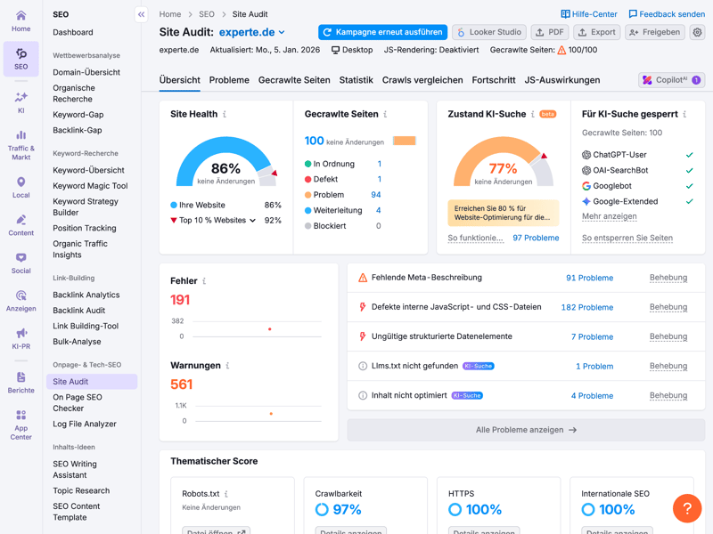Open the Top 10 % Websites dropdown

click(x=252, y=221)
